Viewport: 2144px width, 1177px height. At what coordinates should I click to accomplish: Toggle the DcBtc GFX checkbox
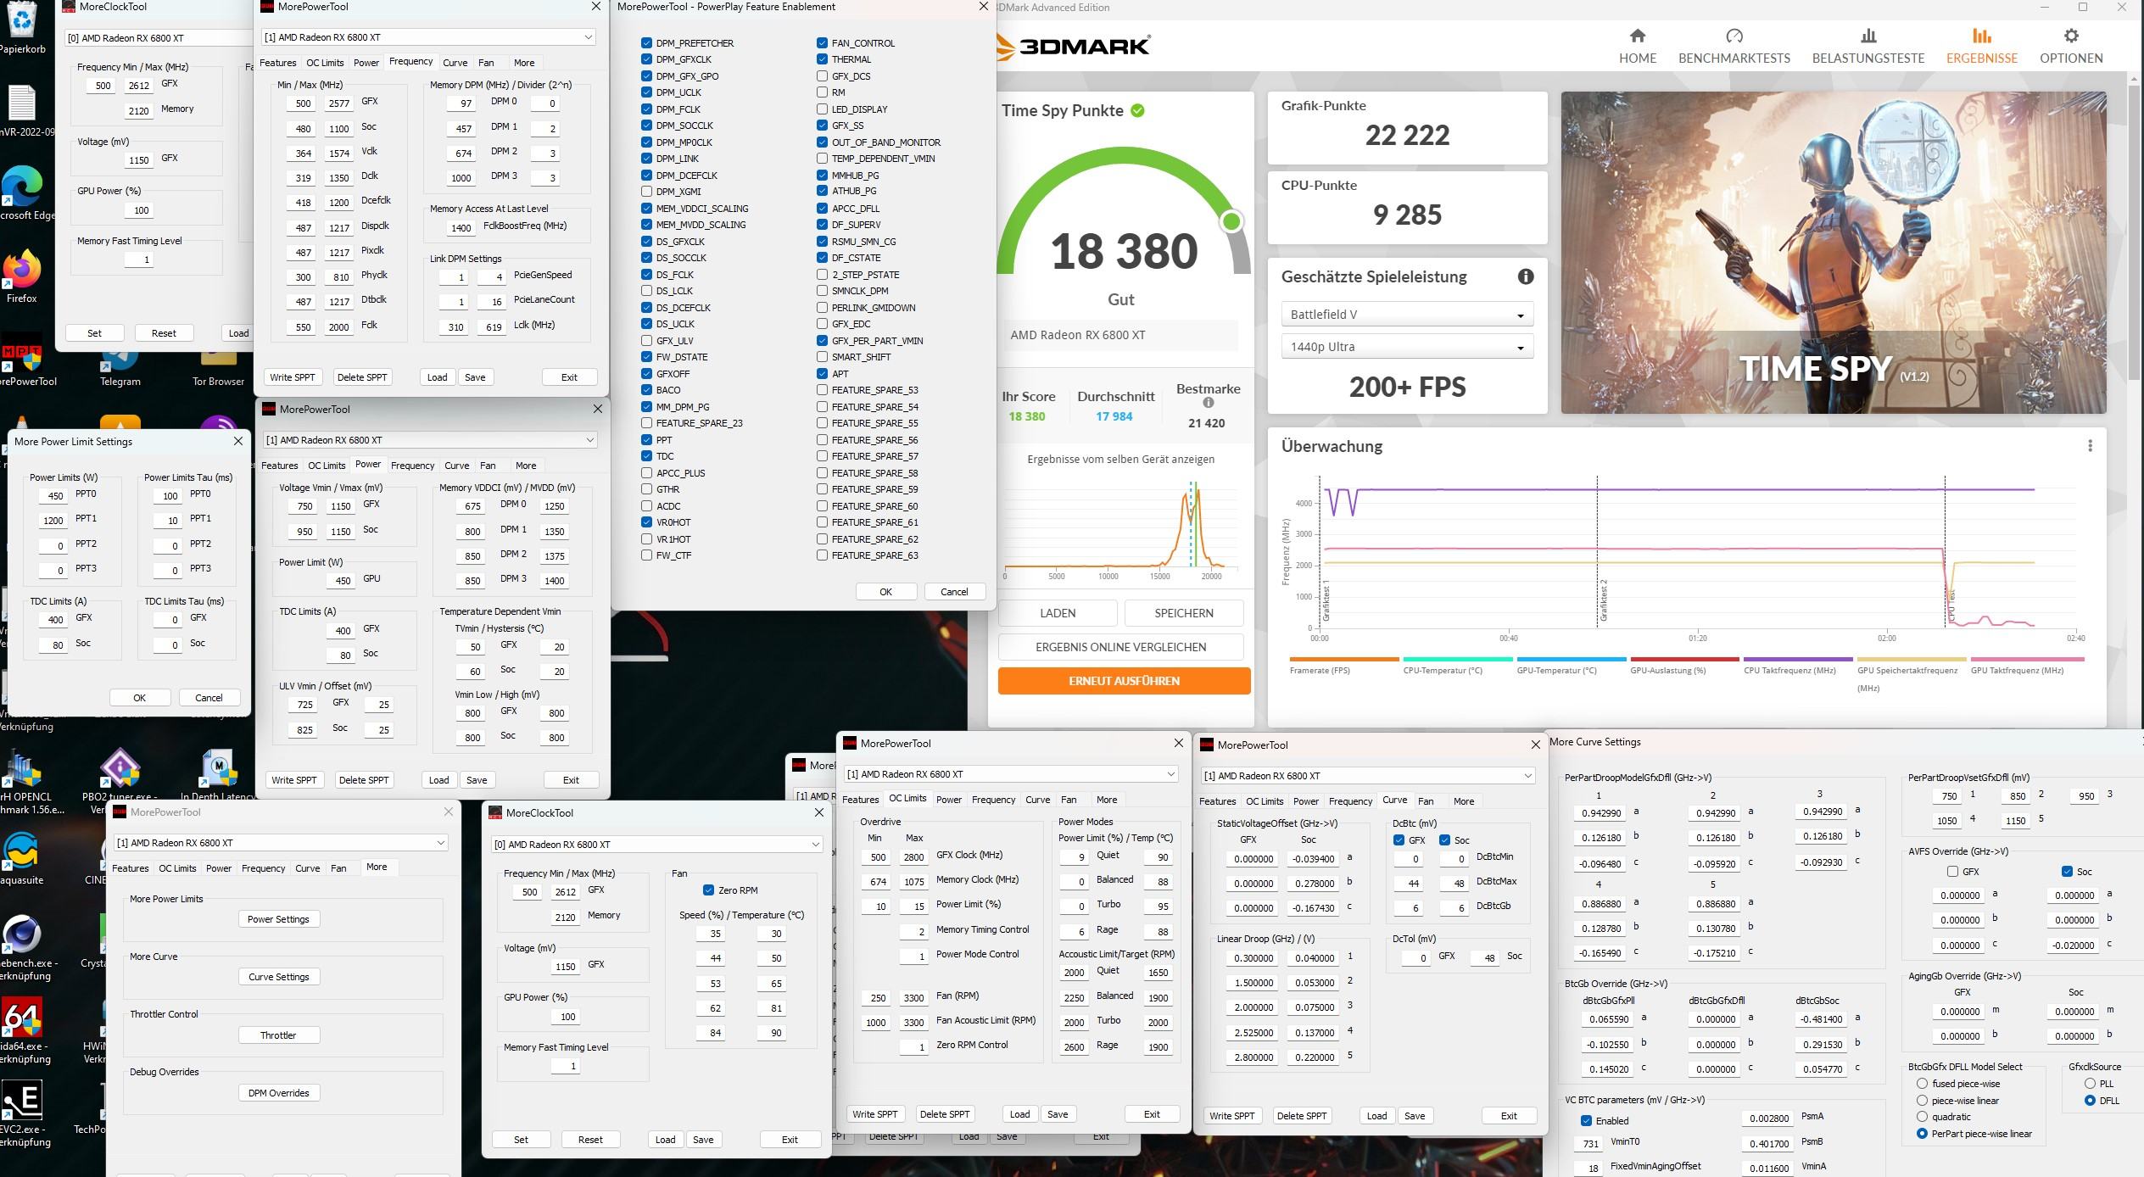tap(1399, 840)
